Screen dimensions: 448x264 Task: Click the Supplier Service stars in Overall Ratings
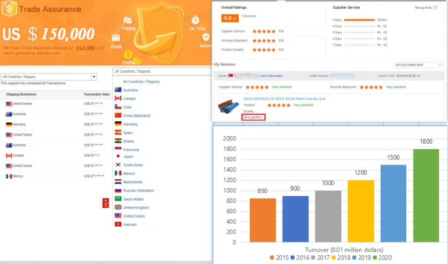pyautogui.click(x=264, y=31)
